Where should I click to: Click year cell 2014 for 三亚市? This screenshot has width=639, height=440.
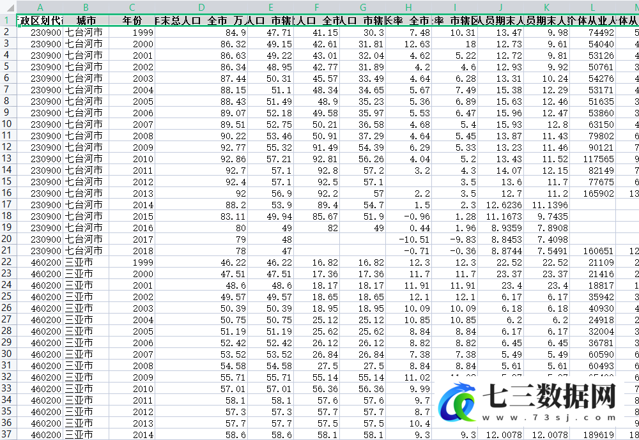coord(132,435)
